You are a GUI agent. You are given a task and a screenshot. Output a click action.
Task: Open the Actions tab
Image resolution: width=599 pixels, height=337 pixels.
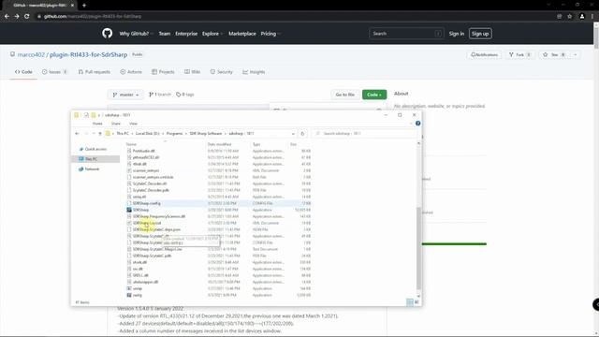point(131,72)
